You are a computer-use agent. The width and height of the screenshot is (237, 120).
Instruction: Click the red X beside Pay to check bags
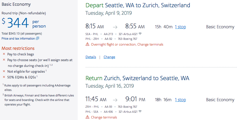pos(4,54)
